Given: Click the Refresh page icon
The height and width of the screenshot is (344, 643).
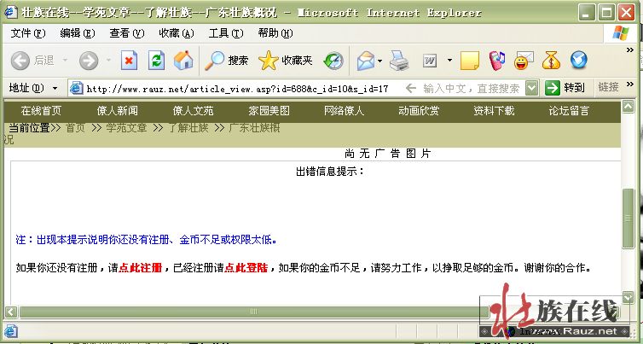Looking at the screenshot, I should pyautogui.click(x=156, y=61).
